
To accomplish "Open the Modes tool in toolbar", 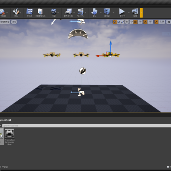I will tap(16, 13).
